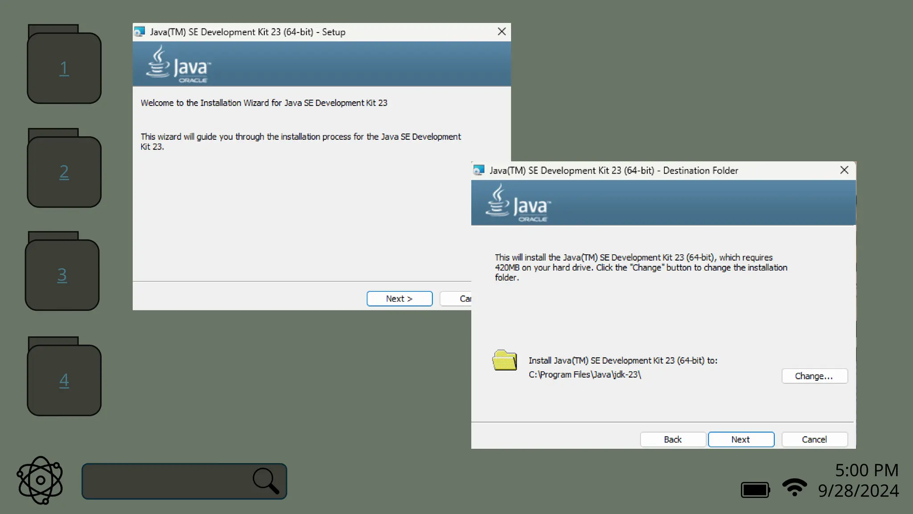This screenshot has width=913, height=514.
Task: Open the clock showing 5:00 PM
Action: (867, 470)
